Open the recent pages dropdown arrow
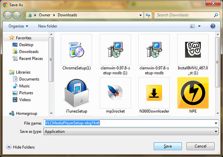Viewport: 223px width, 157px height. [23, 15]
